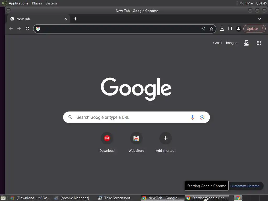Screen dimensions: 268x201
Task: Reload the page
Action: pyautogui.click(x=27, y=29)
